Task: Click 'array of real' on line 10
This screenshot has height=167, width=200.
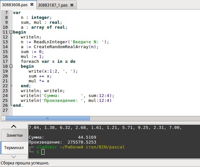Action: pos(48,27)
